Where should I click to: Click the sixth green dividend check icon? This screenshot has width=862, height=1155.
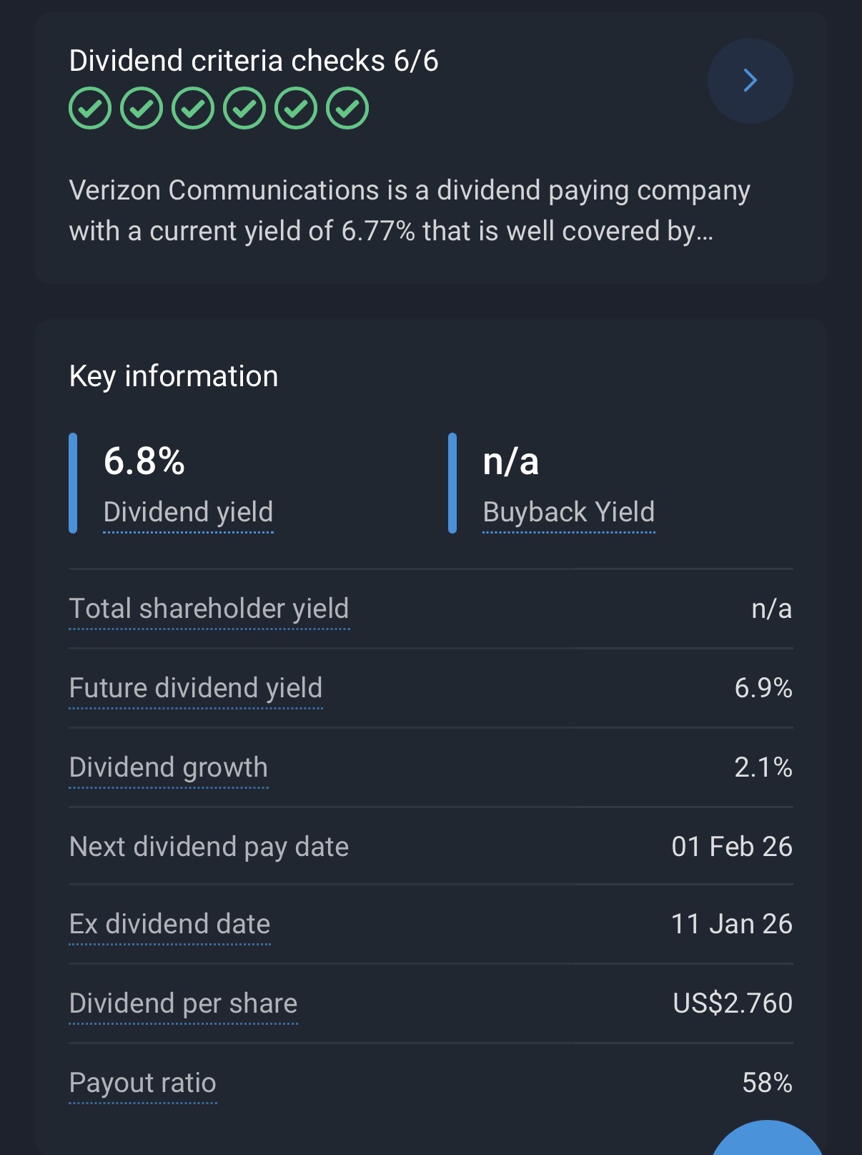[347, 109]
